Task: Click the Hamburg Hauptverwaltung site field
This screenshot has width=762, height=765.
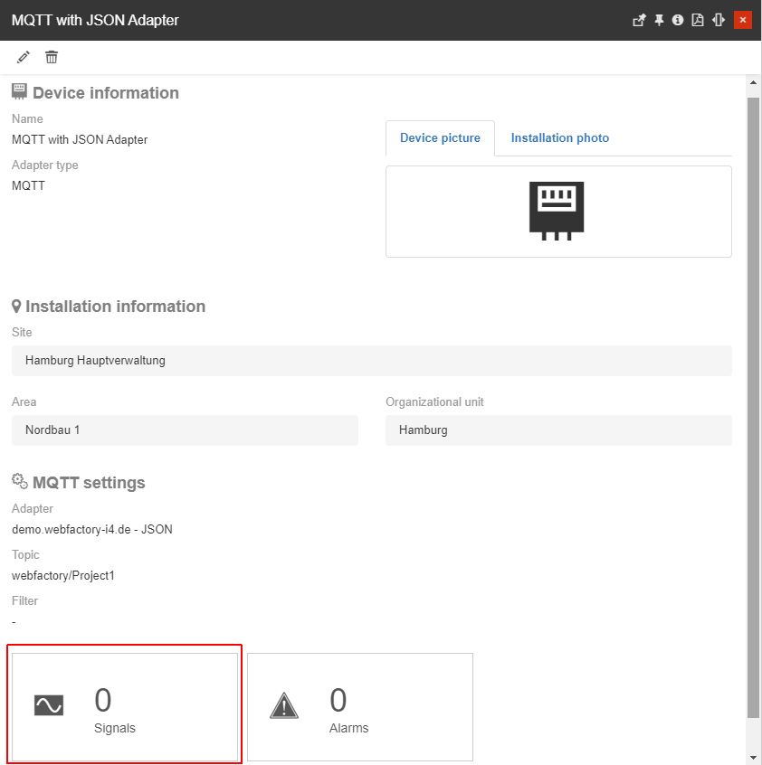Action: pyautogui.click(x=371, y=360)
